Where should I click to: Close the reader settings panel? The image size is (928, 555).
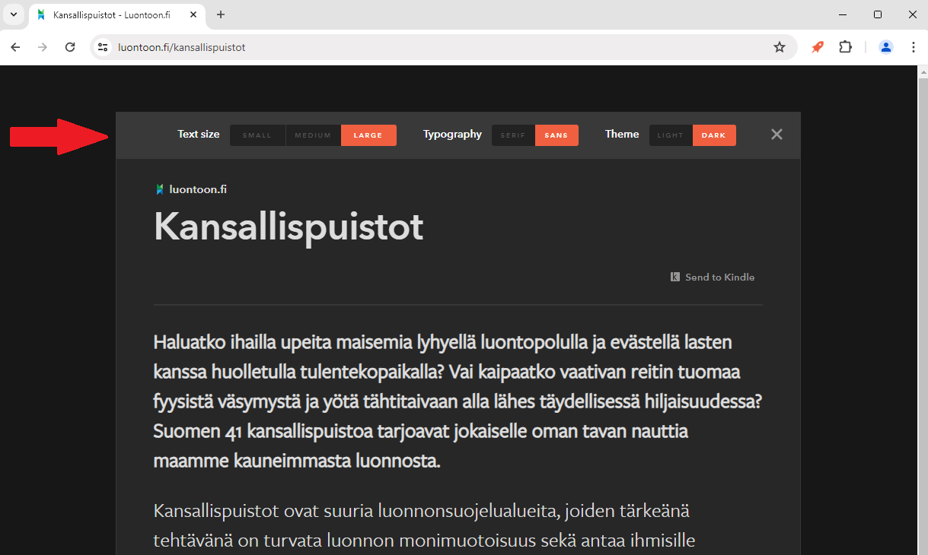[776, 135]
